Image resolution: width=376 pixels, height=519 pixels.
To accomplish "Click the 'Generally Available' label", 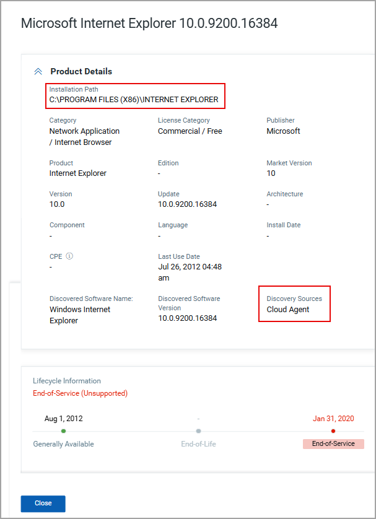I will pyautogui.click(x=64, y=444).
